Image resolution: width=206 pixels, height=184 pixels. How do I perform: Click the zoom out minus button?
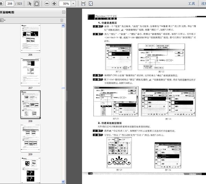[47, 3]
